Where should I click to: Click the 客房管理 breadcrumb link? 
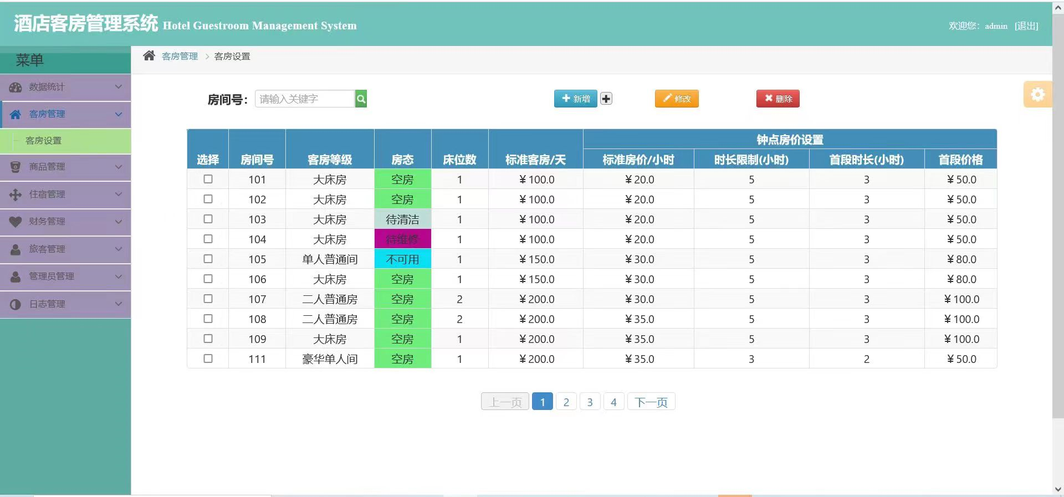180,56
